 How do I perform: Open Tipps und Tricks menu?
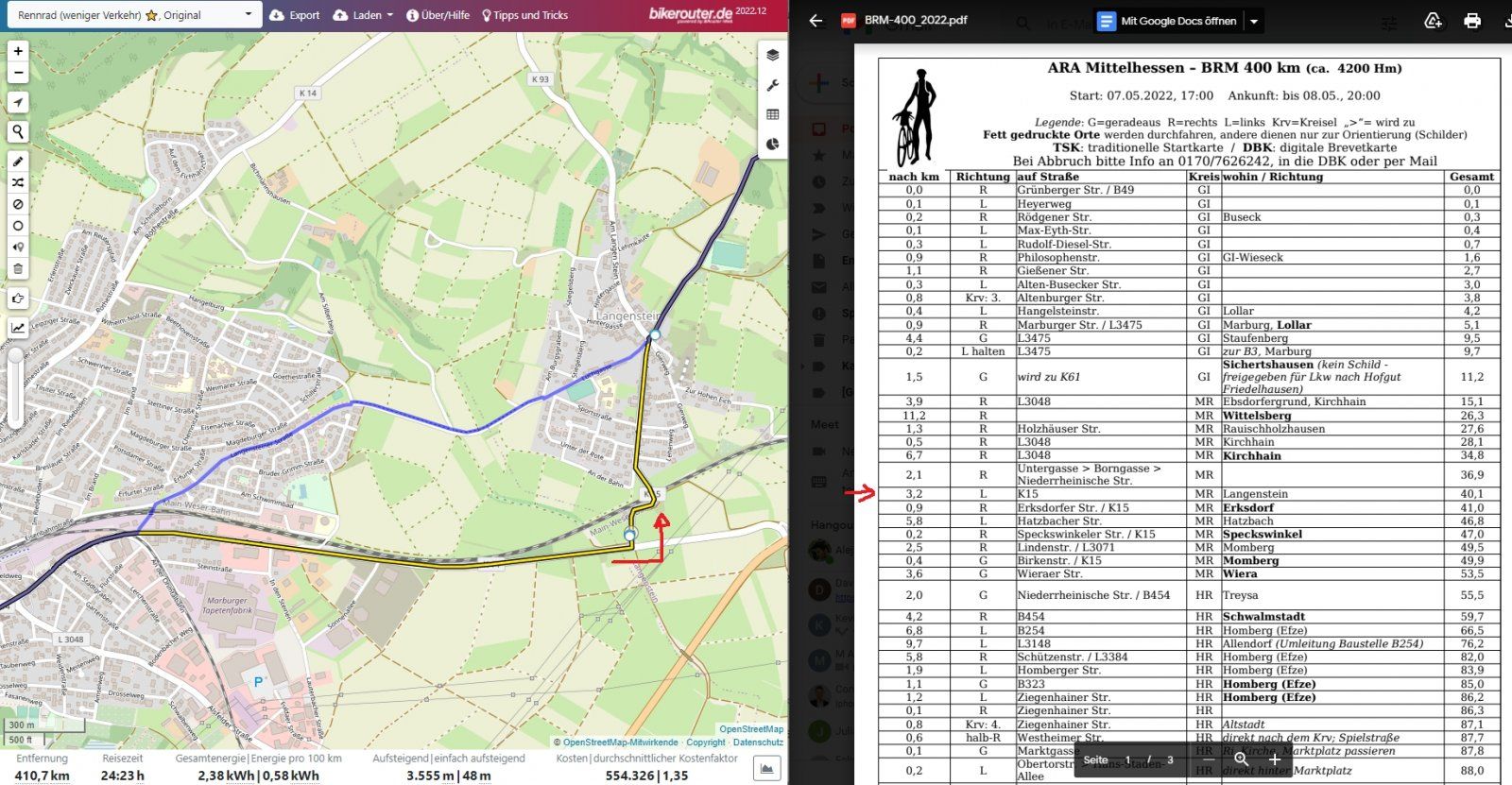[x=524, y=15]
